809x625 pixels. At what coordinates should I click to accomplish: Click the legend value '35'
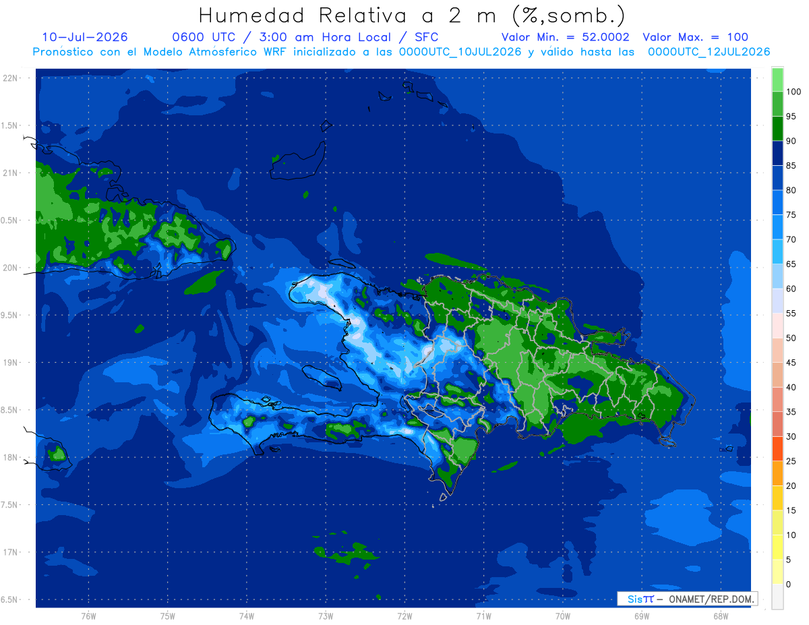(x=791, y=412)
